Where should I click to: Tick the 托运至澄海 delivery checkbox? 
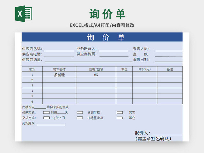[x=80, y=118]
